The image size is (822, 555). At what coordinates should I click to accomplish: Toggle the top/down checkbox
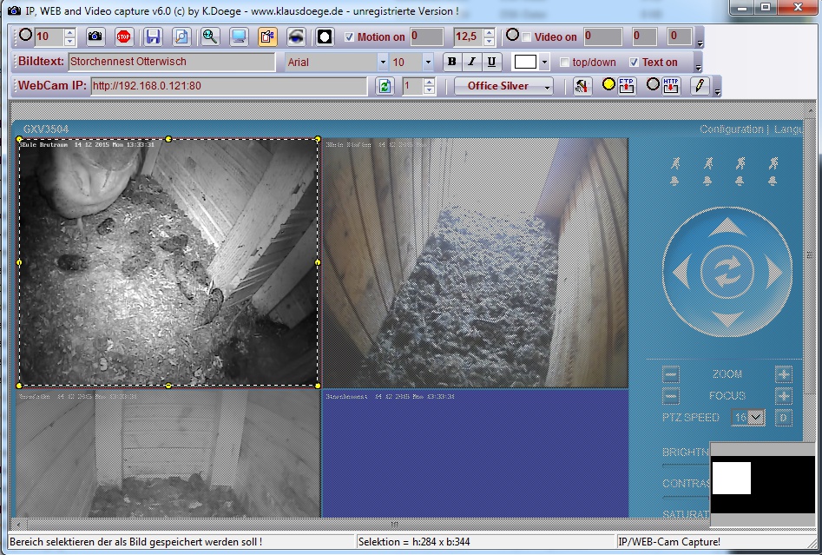click(x=565, y=63)
